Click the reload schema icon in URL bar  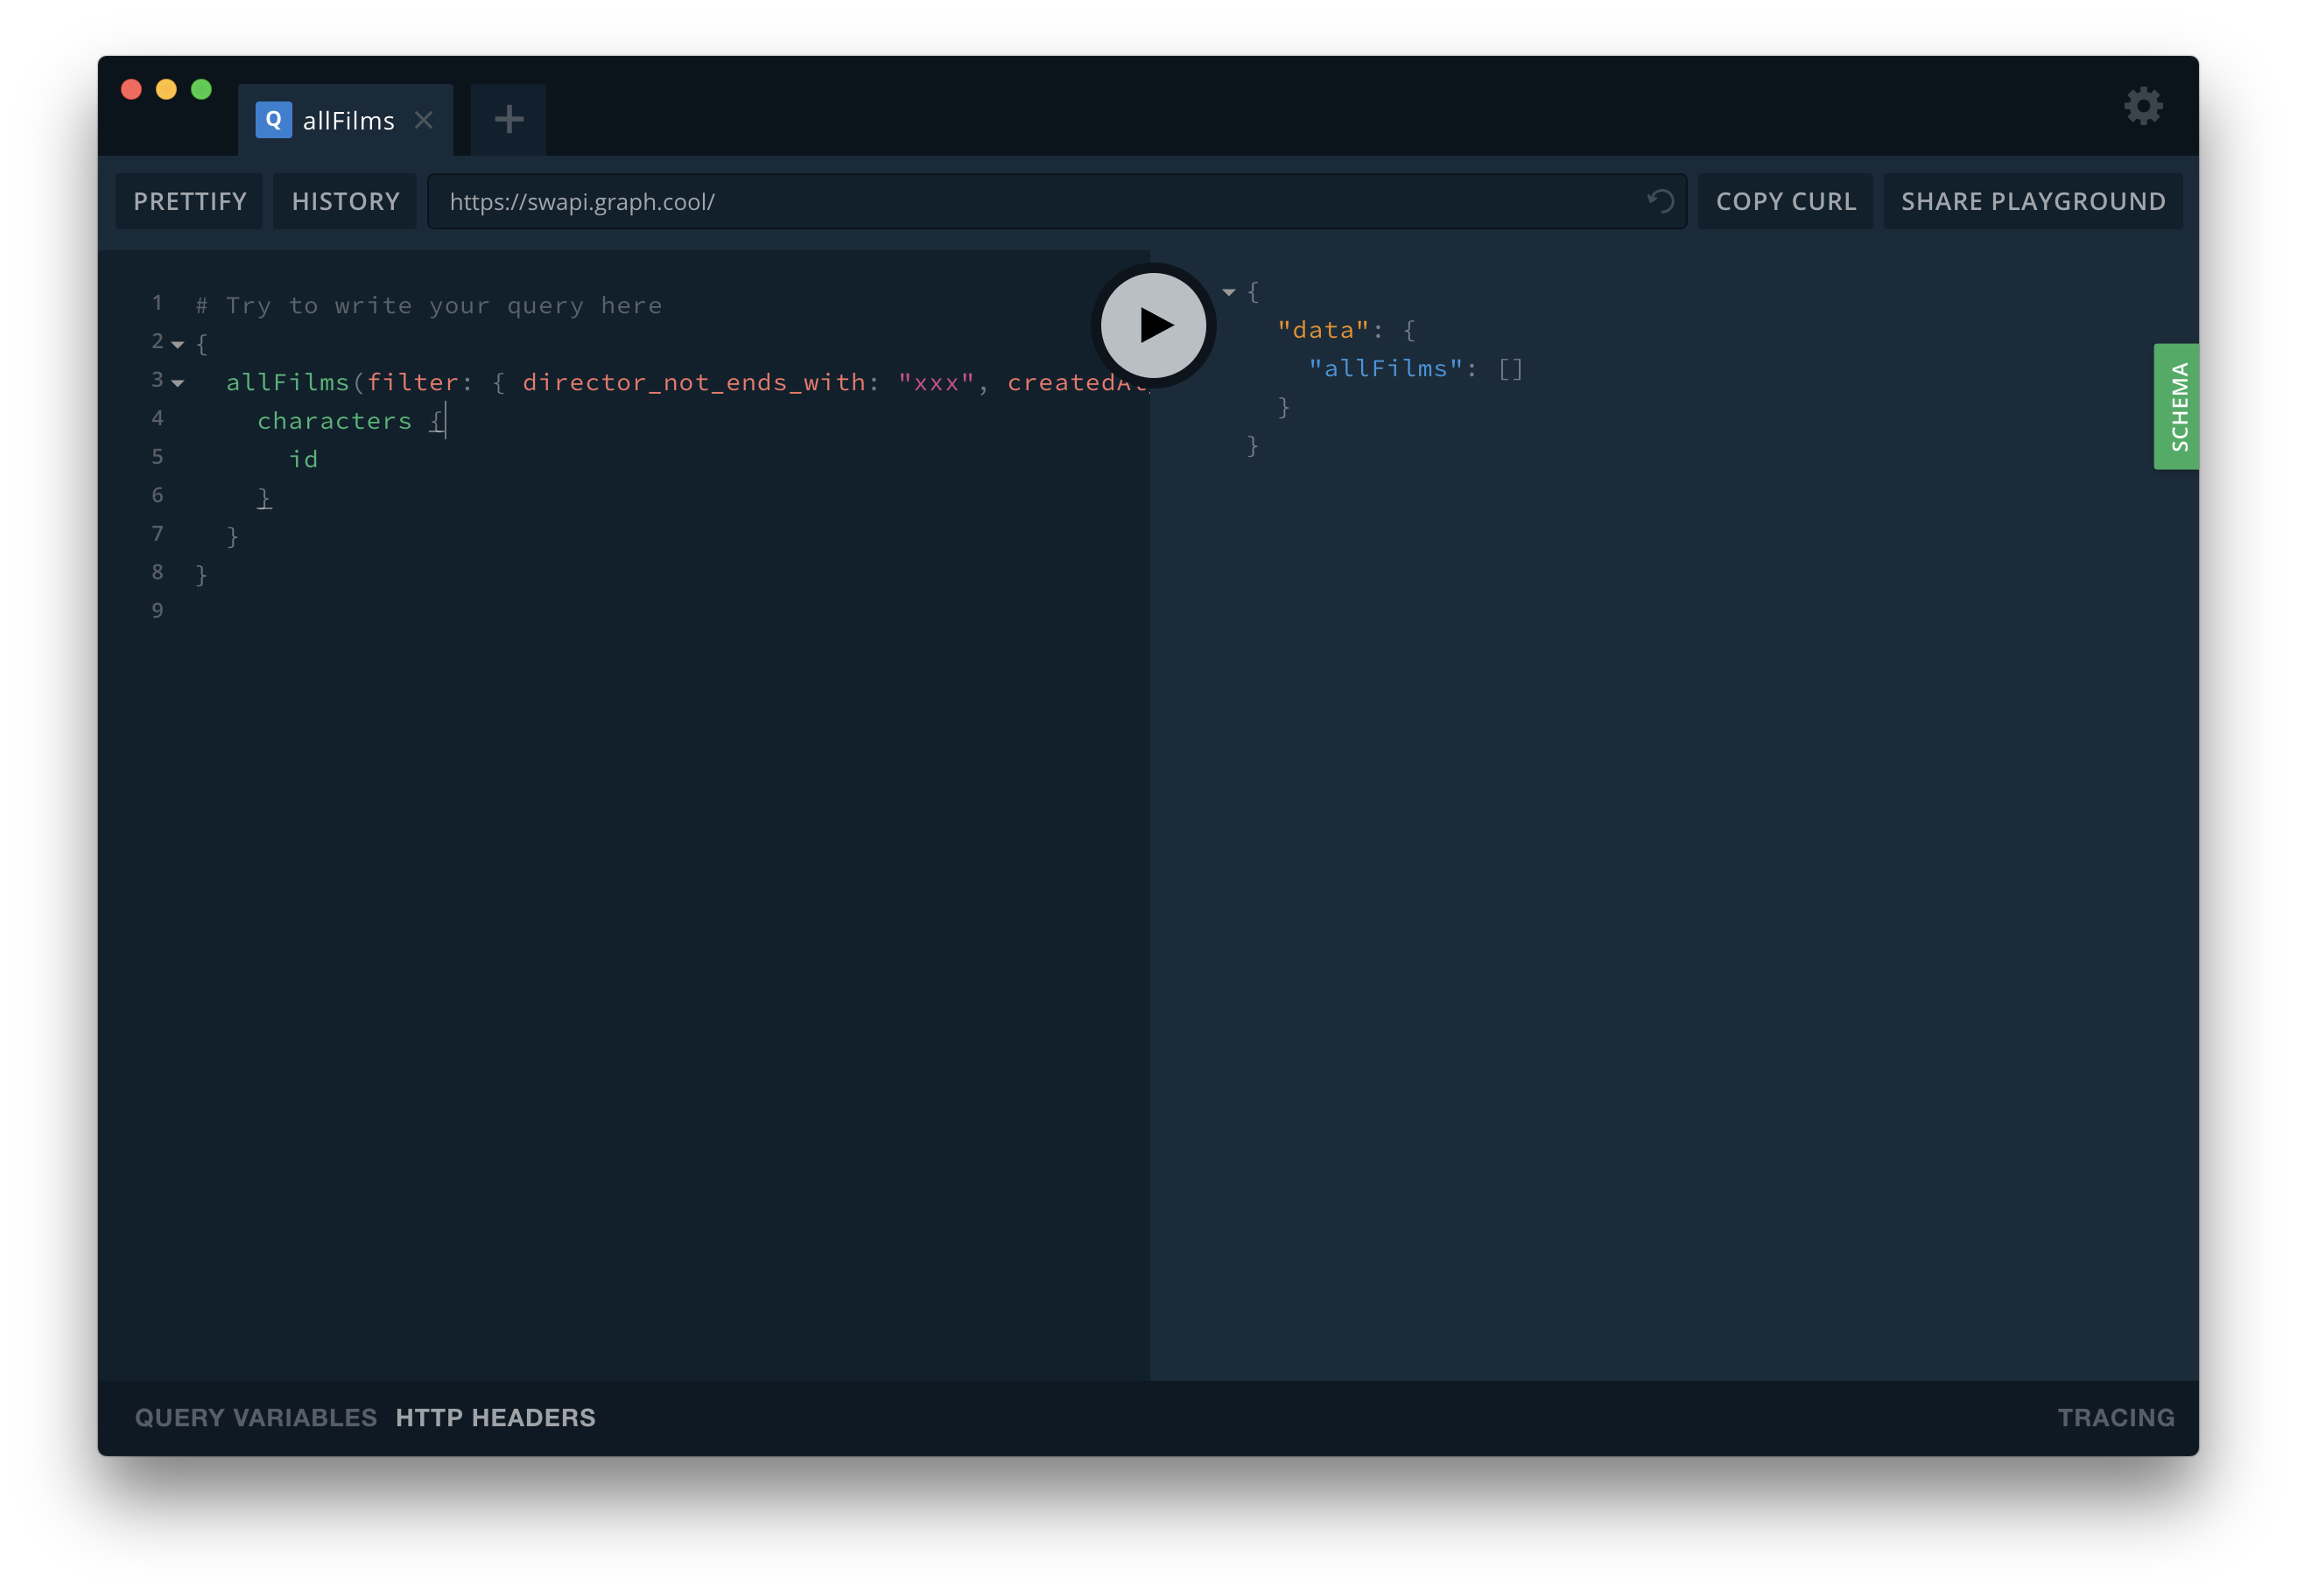[1660, 201]
